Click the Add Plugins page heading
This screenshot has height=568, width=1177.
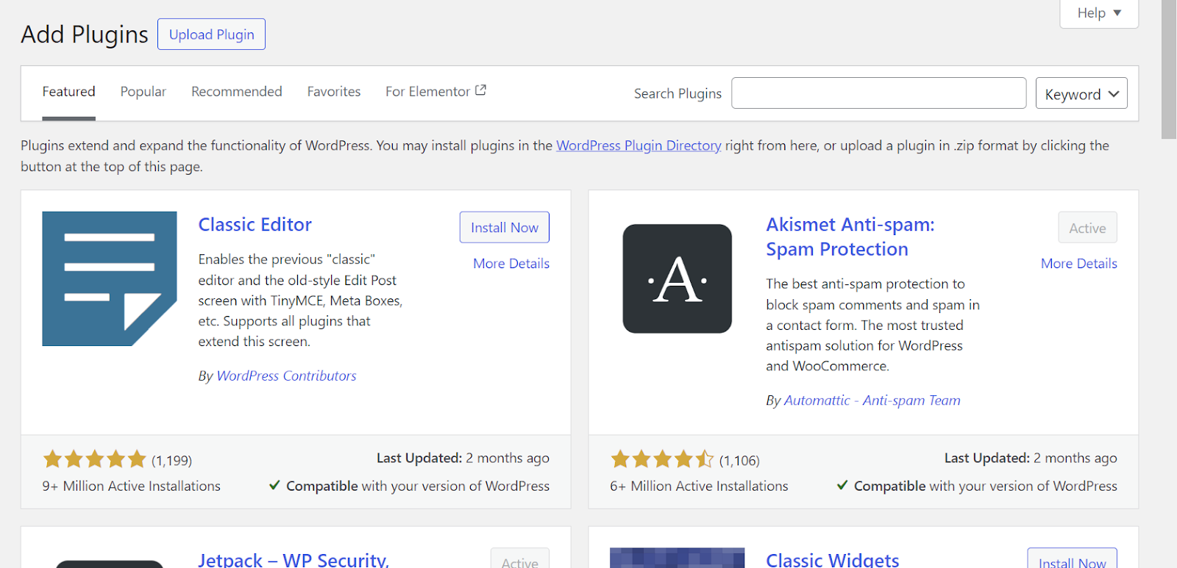point(85,35)
